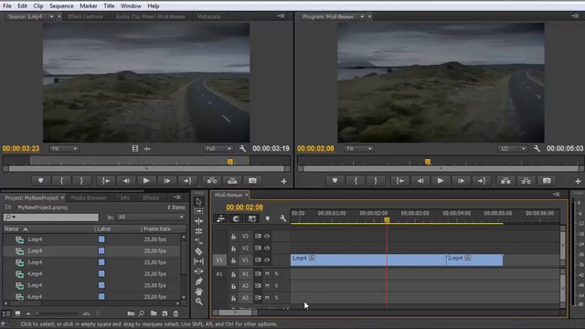Select 2.mp4 clip on V1 track
The width and height of the screenshot is (585, 329).
click(x=474, y=260)
